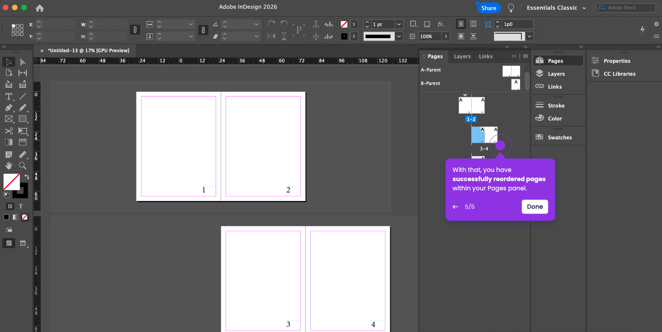Click the fill color swatch in toolbox
Viewport: 662px width, 332px height.
coord(11,181)
